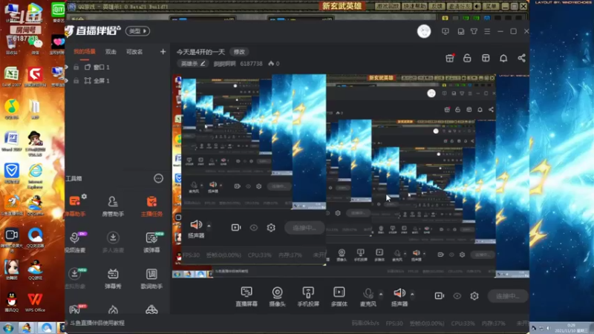Toggle visibility of 窗口 1 source
This screenshot has height=334, width=594.
coord(67,67)
